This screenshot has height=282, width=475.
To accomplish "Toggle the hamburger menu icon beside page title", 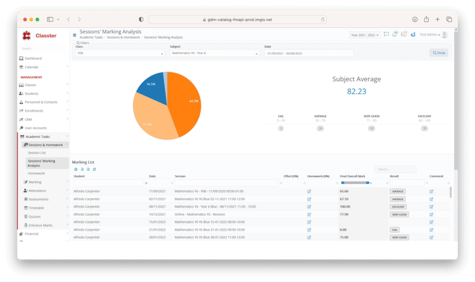I will [x=75, y=35].
